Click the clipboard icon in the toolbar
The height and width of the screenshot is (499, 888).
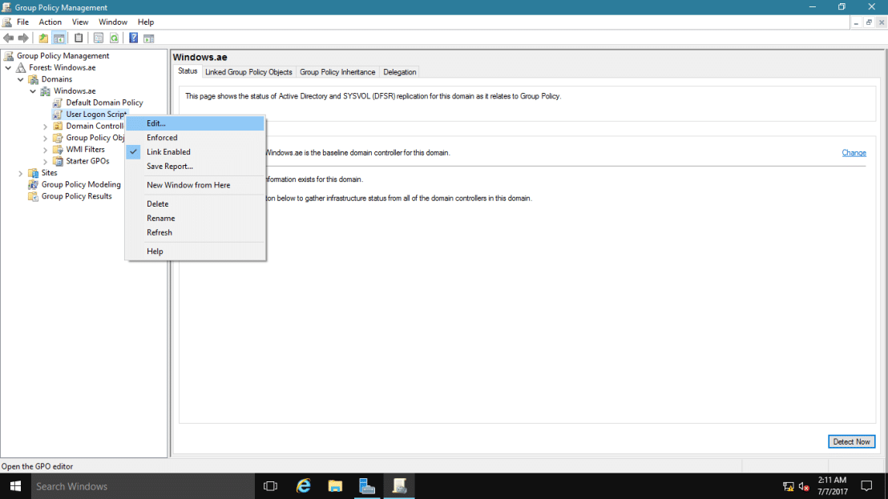pos(79,38)
